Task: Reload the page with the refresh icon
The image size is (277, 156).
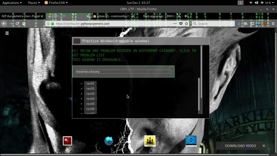Action: [17, 23]
